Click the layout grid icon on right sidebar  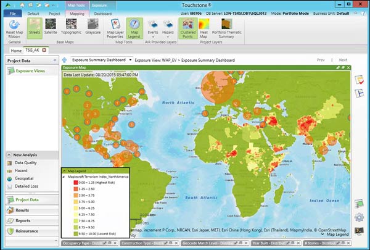point(359,93)
